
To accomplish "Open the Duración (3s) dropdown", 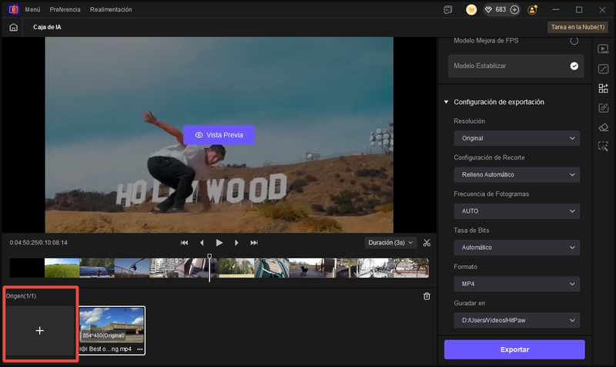I will (x=390, y=243).
